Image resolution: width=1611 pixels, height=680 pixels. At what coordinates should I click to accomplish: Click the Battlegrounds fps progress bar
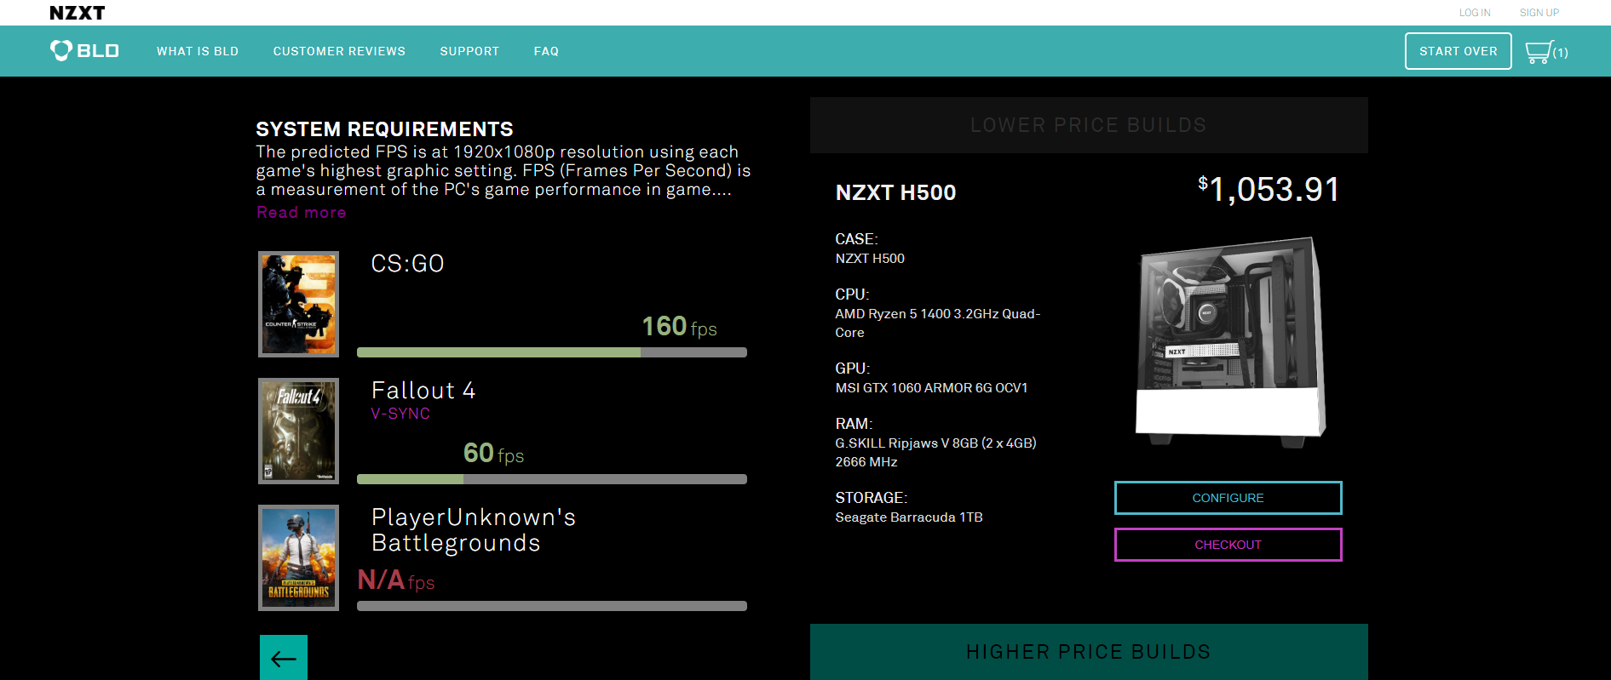click(552, 606)
